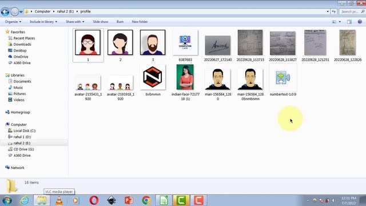The image size is (366, 206).
Task: Select image 3 of the bearded man
Action: coord(153,45)
